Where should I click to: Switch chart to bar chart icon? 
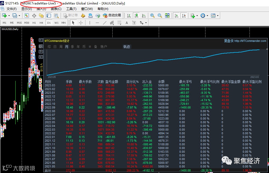coord(129,16)
